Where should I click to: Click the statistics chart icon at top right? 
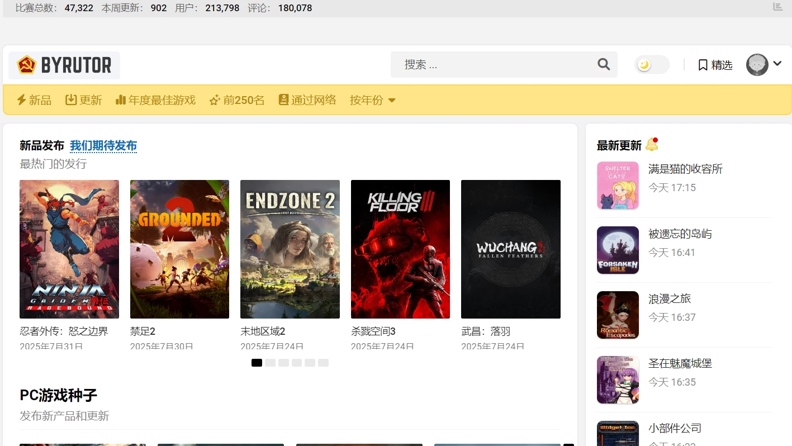(777, 7)
